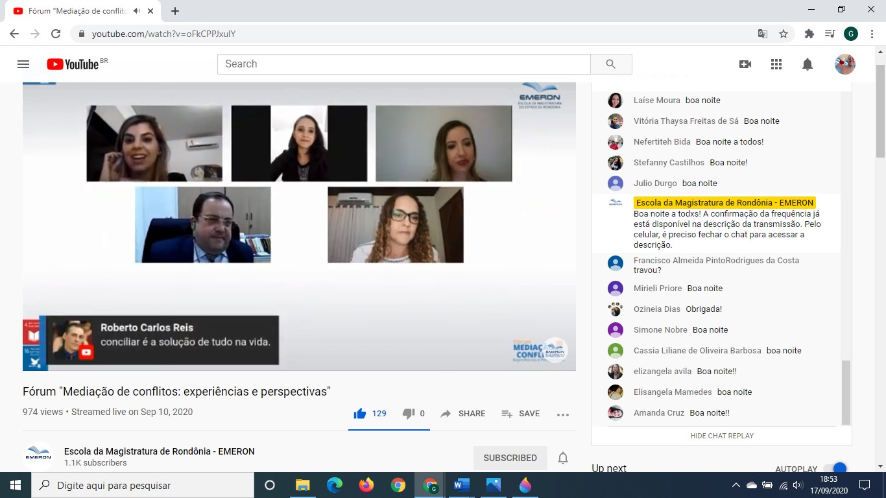Open the YouTube apps grid icon
The image size is (886, 498).
(x=776, y=64)
